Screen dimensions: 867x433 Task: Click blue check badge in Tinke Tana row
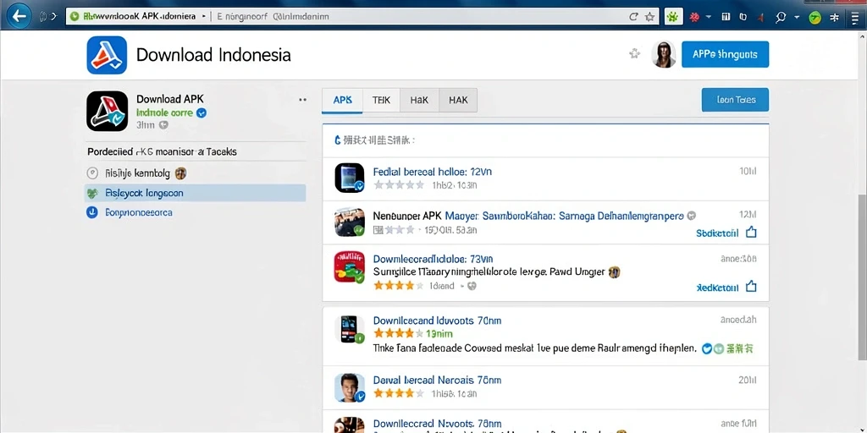pyautogui.click(x=706, y=348)
